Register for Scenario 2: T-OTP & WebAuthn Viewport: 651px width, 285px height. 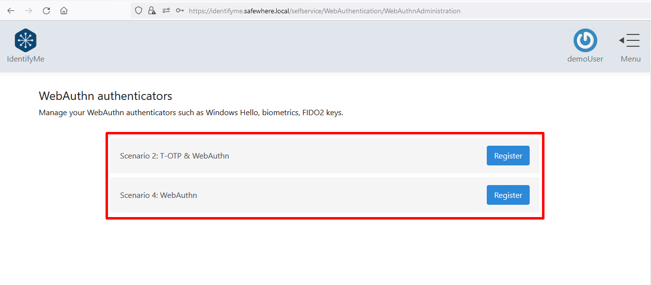click(x=508, y=156)
